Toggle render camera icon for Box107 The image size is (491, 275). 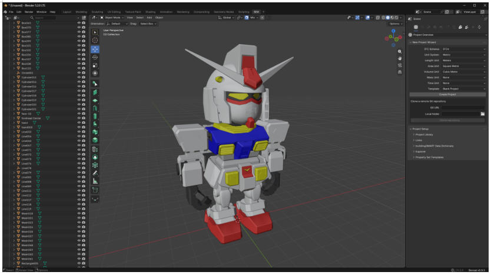tap(84, 59)
